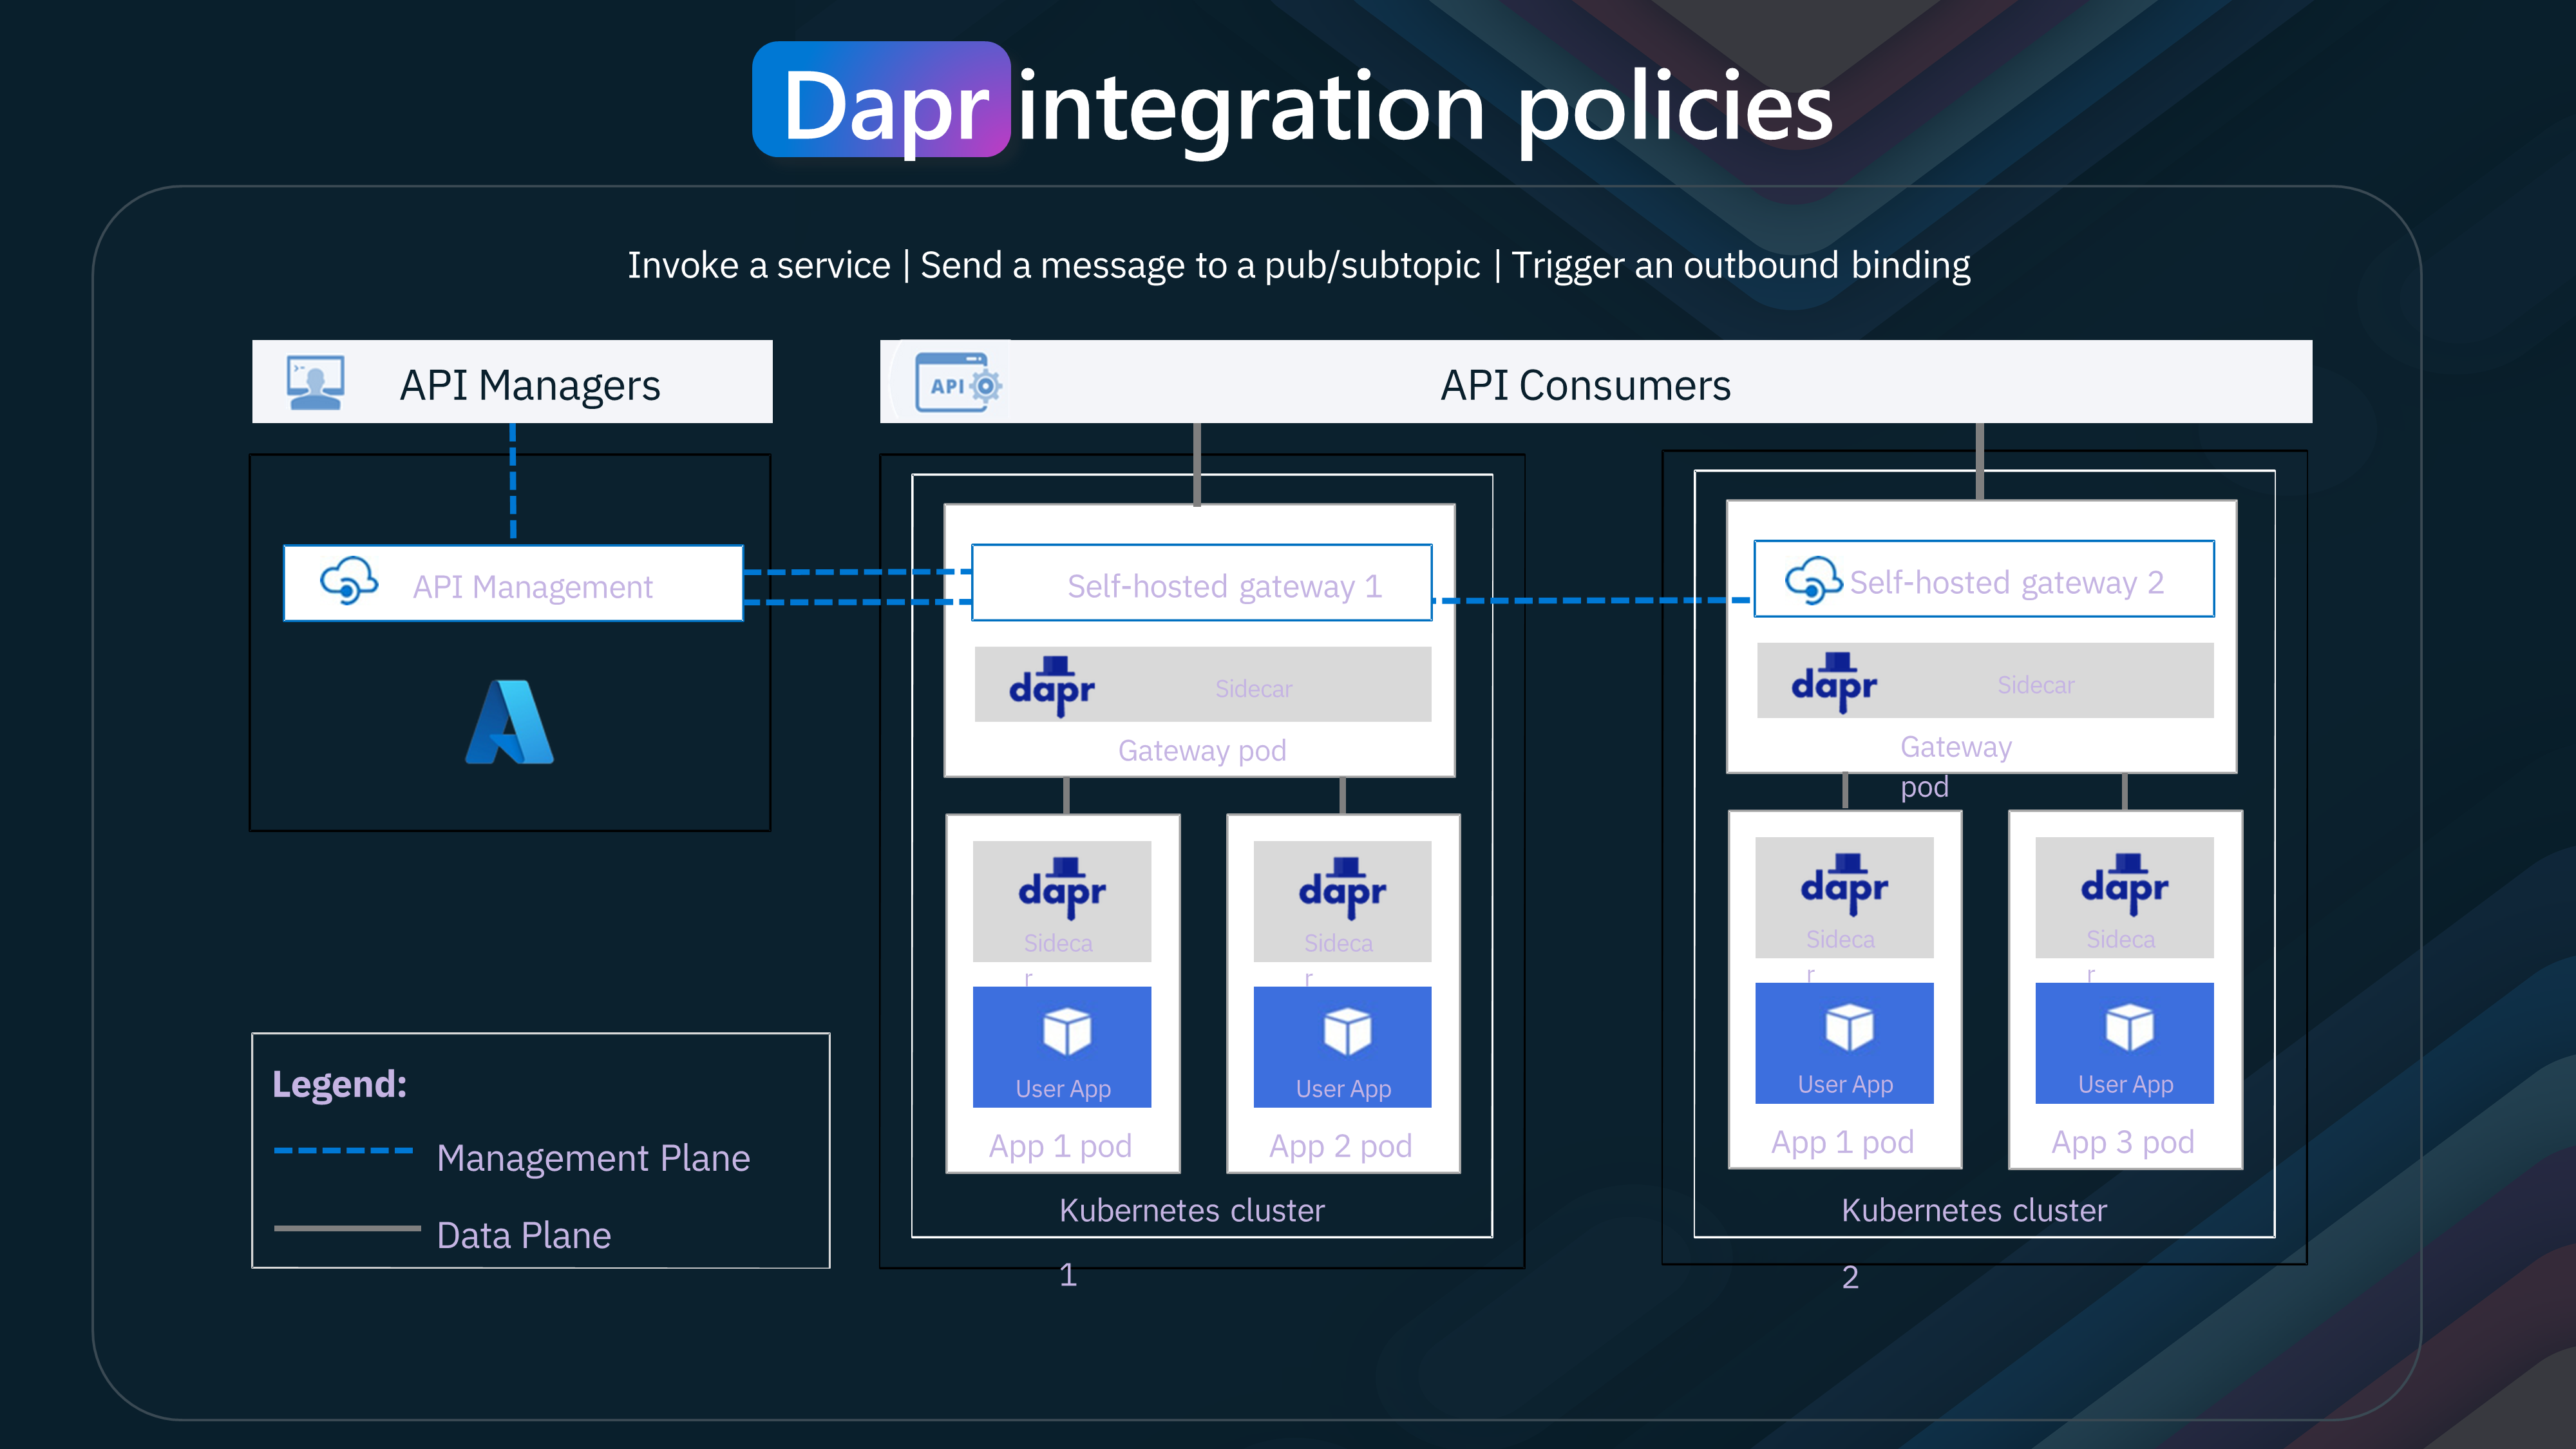Click the API Management cloud icon
The width and height of the screenshot is (2576, 1449).
pos(349,582)
